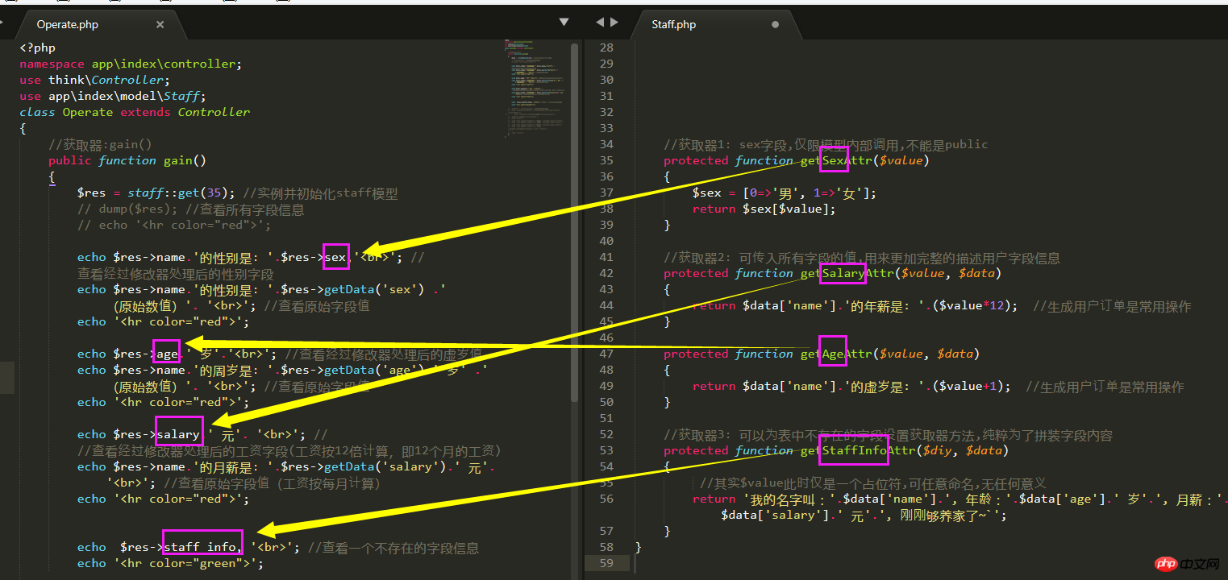Click the '<?php' opening tag line
This screenshot has width=1228, height=580.
[38, 48]
